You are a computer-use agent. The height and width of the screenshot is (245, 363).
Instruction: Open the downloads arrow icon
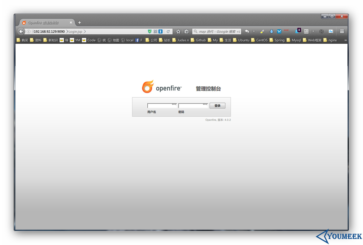(272, 31)
